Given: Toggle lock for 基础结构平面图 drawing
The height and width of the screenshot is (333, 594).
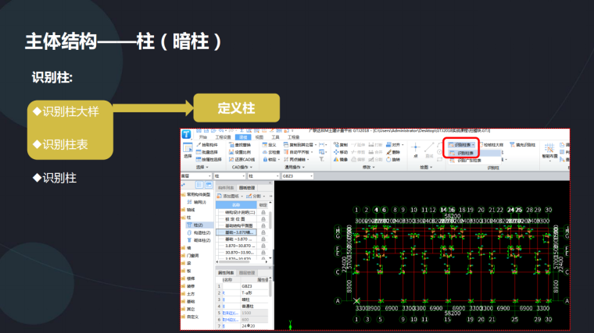Looking at the screenshot, I should (x=264, y=226).
